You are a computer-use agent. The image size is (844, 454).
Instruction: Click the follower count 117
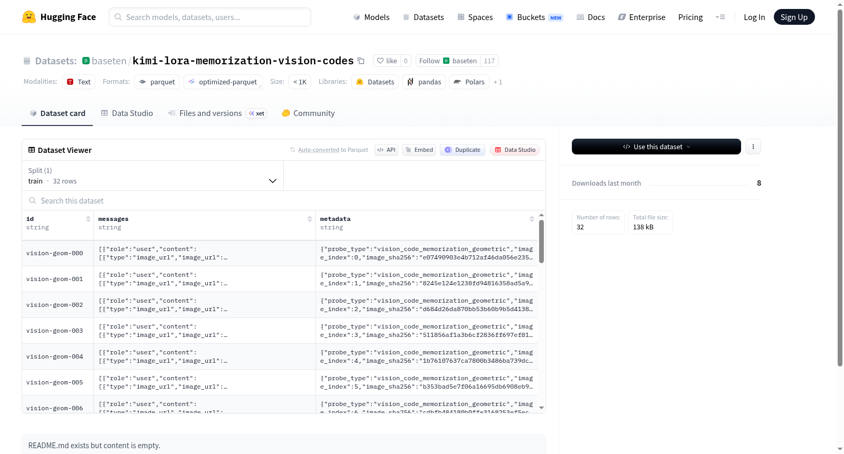click(489, 61)
